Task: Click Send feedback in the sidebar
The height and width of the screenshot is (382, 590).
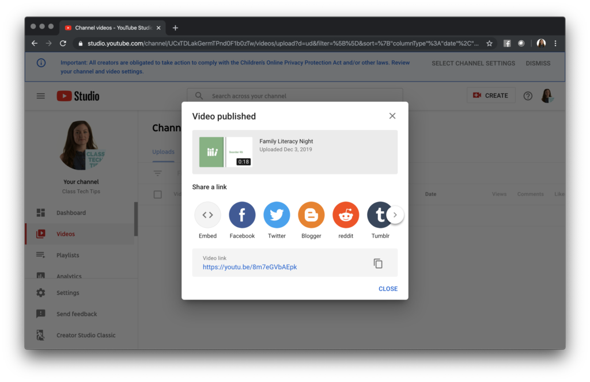Action: (81, 314)
